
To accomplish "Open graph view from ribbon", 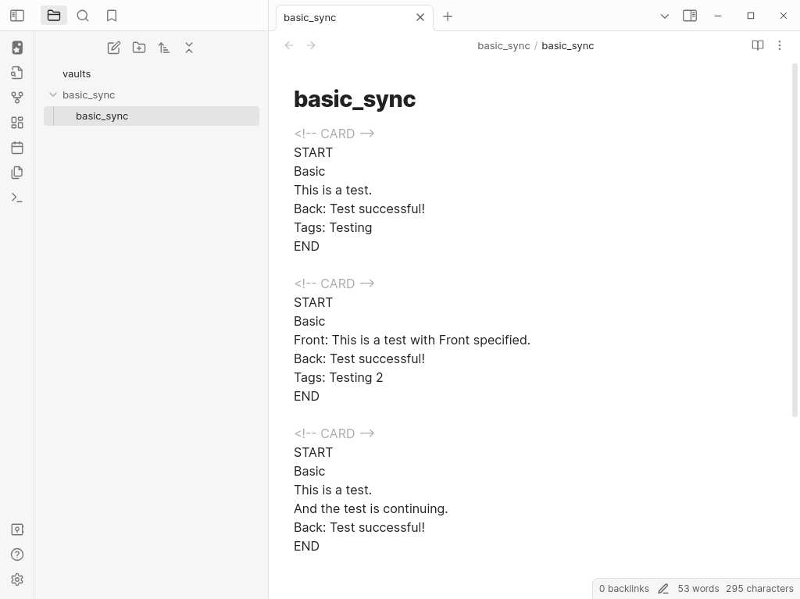I will click(17, 98).
